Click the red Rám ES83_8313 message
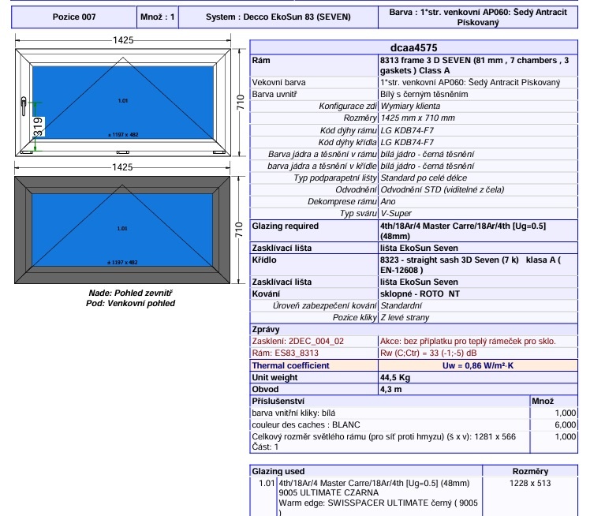 [285, 353]
